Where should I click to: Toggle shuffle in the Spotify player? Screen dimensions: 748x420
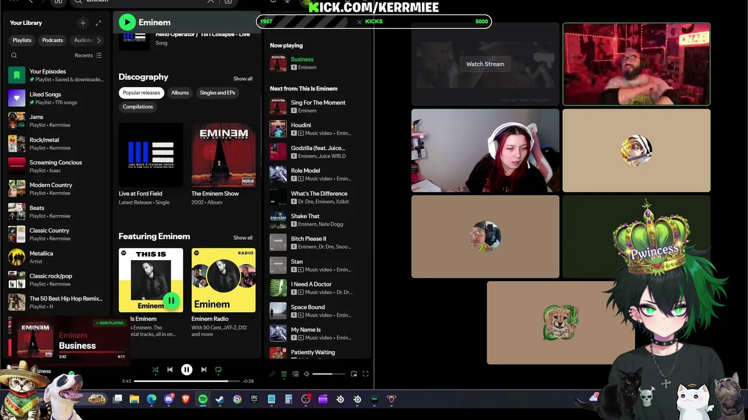click(x=155, y=370)
